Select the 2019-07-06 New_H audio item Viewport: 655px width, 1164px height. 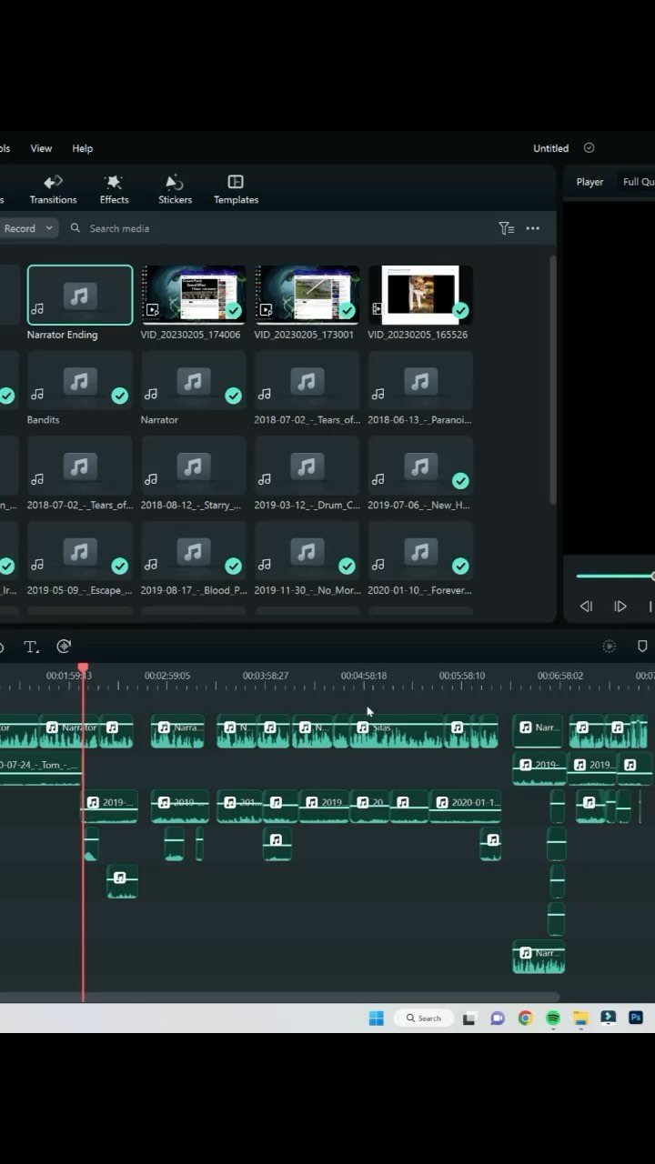click(x=420, y=466)
